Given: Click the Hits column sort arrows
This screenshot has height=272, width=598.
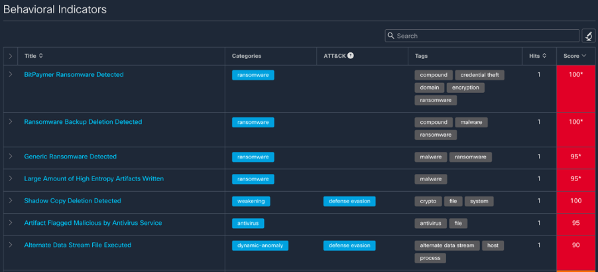Looking at the screenshot, I should tap(544, 56).
